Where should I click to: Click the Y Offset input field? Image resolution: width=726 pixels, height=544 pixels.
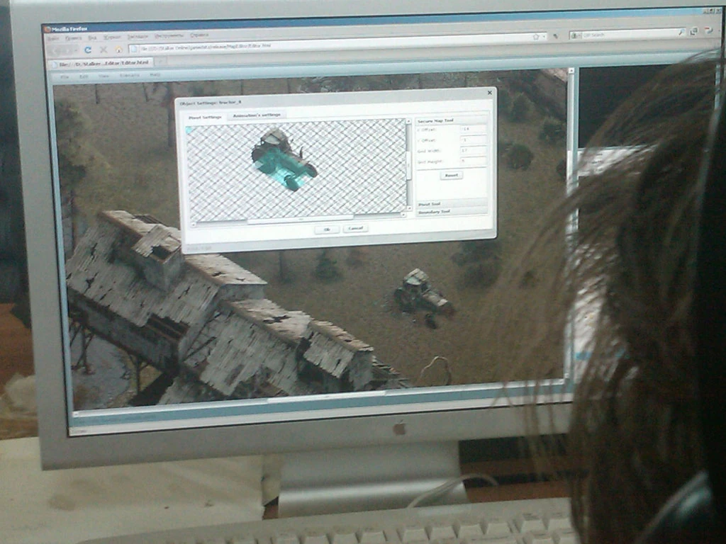(x=473, y=140)
